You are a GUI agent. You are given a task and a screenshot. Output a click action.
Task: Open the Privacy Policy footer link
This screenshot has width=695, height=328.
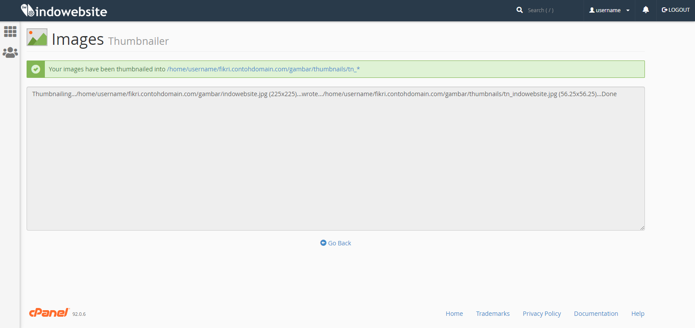541,314
